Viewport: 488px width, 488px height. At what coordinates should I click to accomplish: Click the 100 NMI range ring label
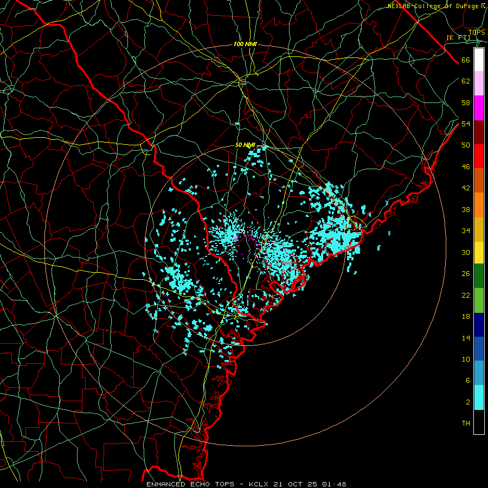(x=245, y=44)
